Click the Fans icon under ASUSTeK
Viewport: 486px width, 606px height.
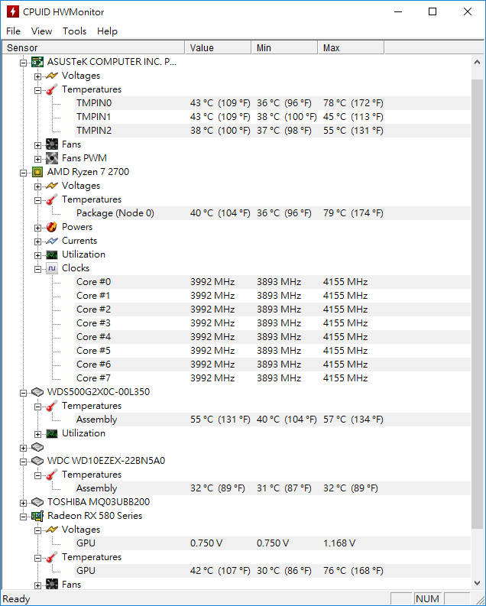(52, 144)
